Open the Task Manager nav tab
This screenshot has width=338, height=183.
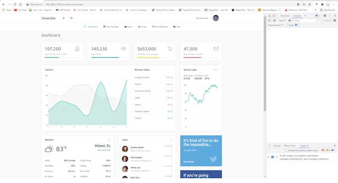111,27
